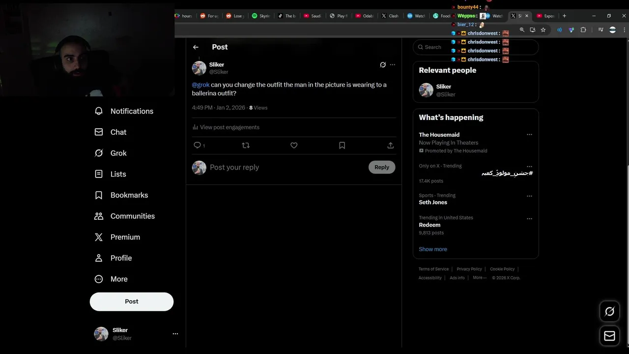
Task: Open Terms of Service link
Action: click(x=433, y=269)
